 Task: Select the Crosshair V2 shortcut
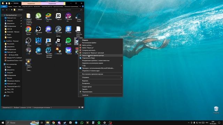pyautogui.click(x=39, y=30)
